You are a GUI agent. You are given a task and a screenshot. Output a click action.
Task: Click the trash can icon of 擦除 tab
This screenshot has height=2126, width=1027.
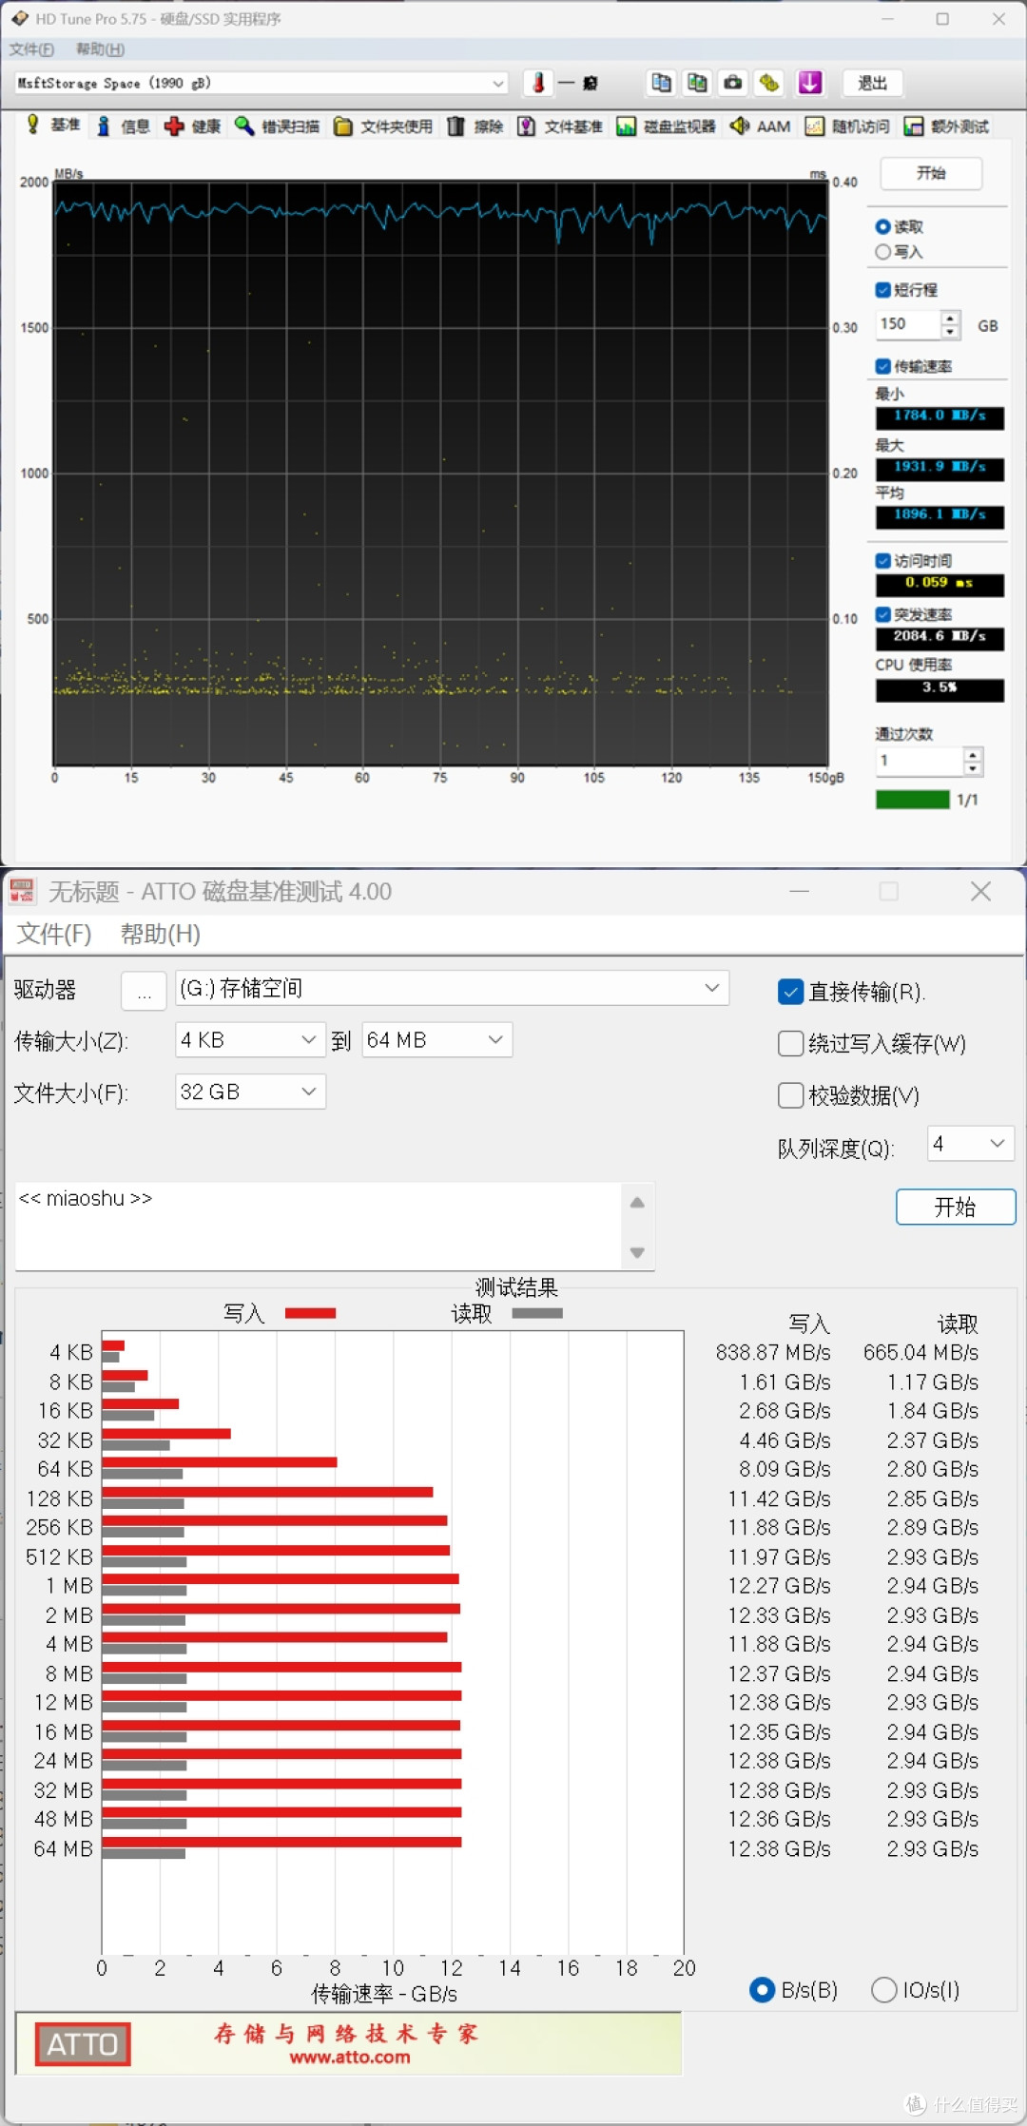(x=456, y=126)
